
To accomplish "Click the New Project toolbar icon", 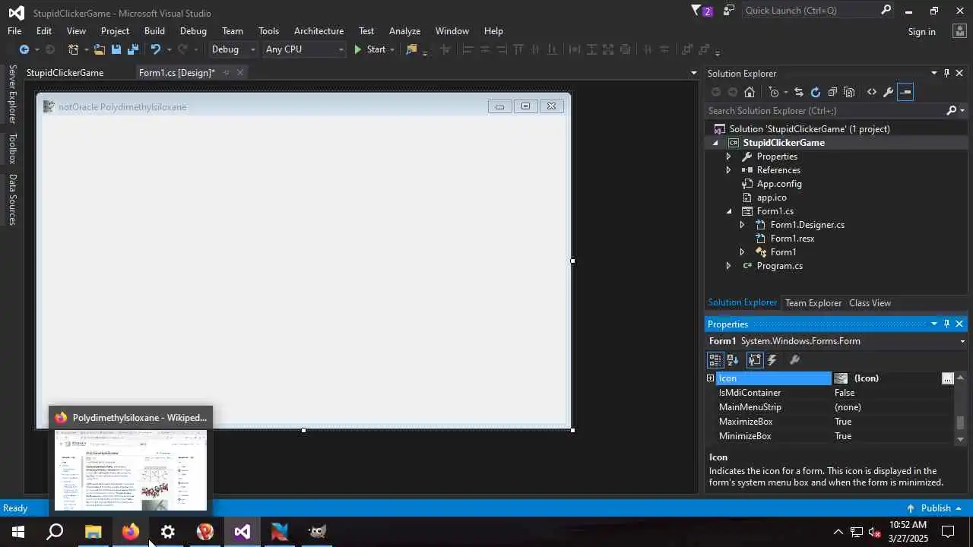I will coord(73,49).
